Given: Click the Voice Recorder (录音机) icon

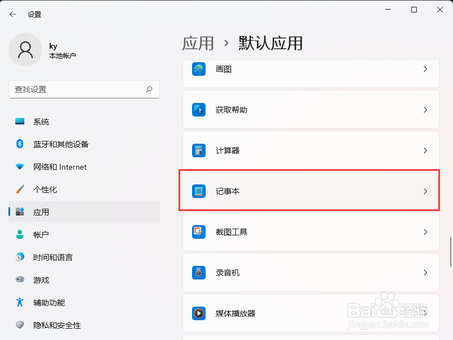Looking at the screenshot, I should pyautogui.click(x=199, y=273).
